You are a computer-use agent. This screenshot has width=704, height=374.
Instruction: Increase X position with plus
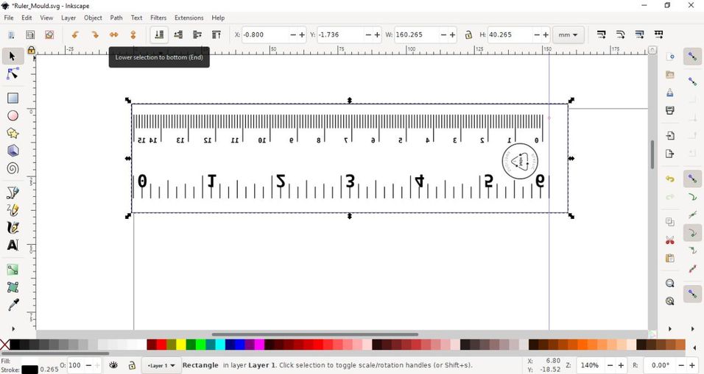point(302,35)
